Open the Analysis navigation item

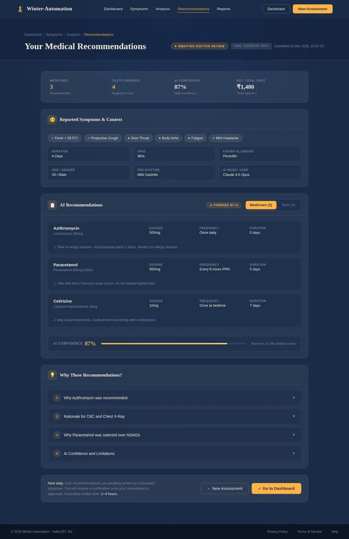[163, 9]
